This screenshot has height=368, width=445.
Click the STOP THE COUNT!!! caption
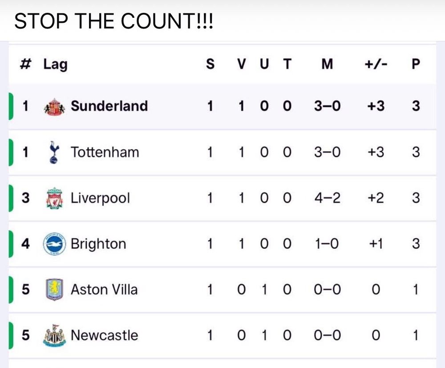[114, 21]
